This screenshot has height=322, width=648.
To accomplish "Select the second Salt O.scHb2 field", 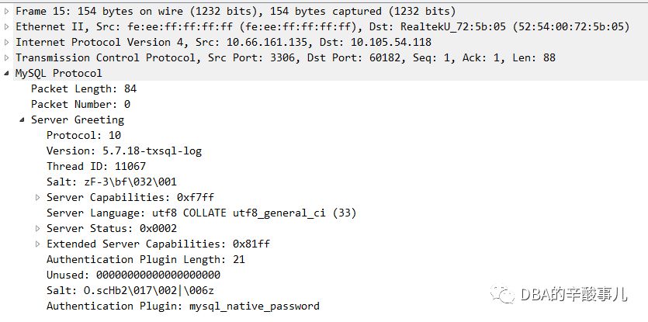I will pos(130,290).
